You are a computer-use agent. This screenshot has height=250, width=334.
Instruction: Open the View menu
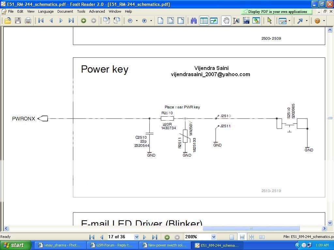pyautogui.click(x=31, y=11)
